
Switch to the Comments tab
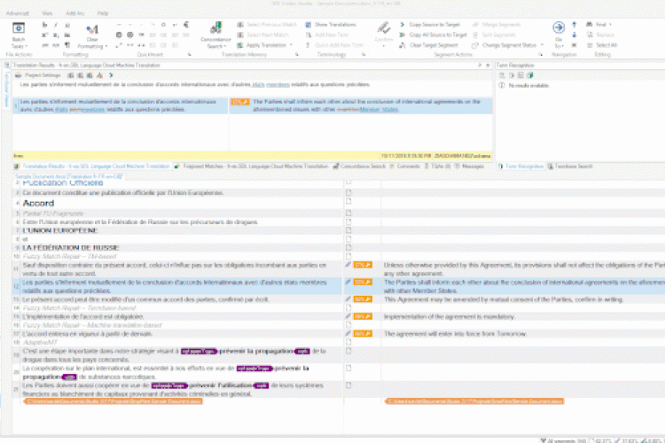(405, 167)
